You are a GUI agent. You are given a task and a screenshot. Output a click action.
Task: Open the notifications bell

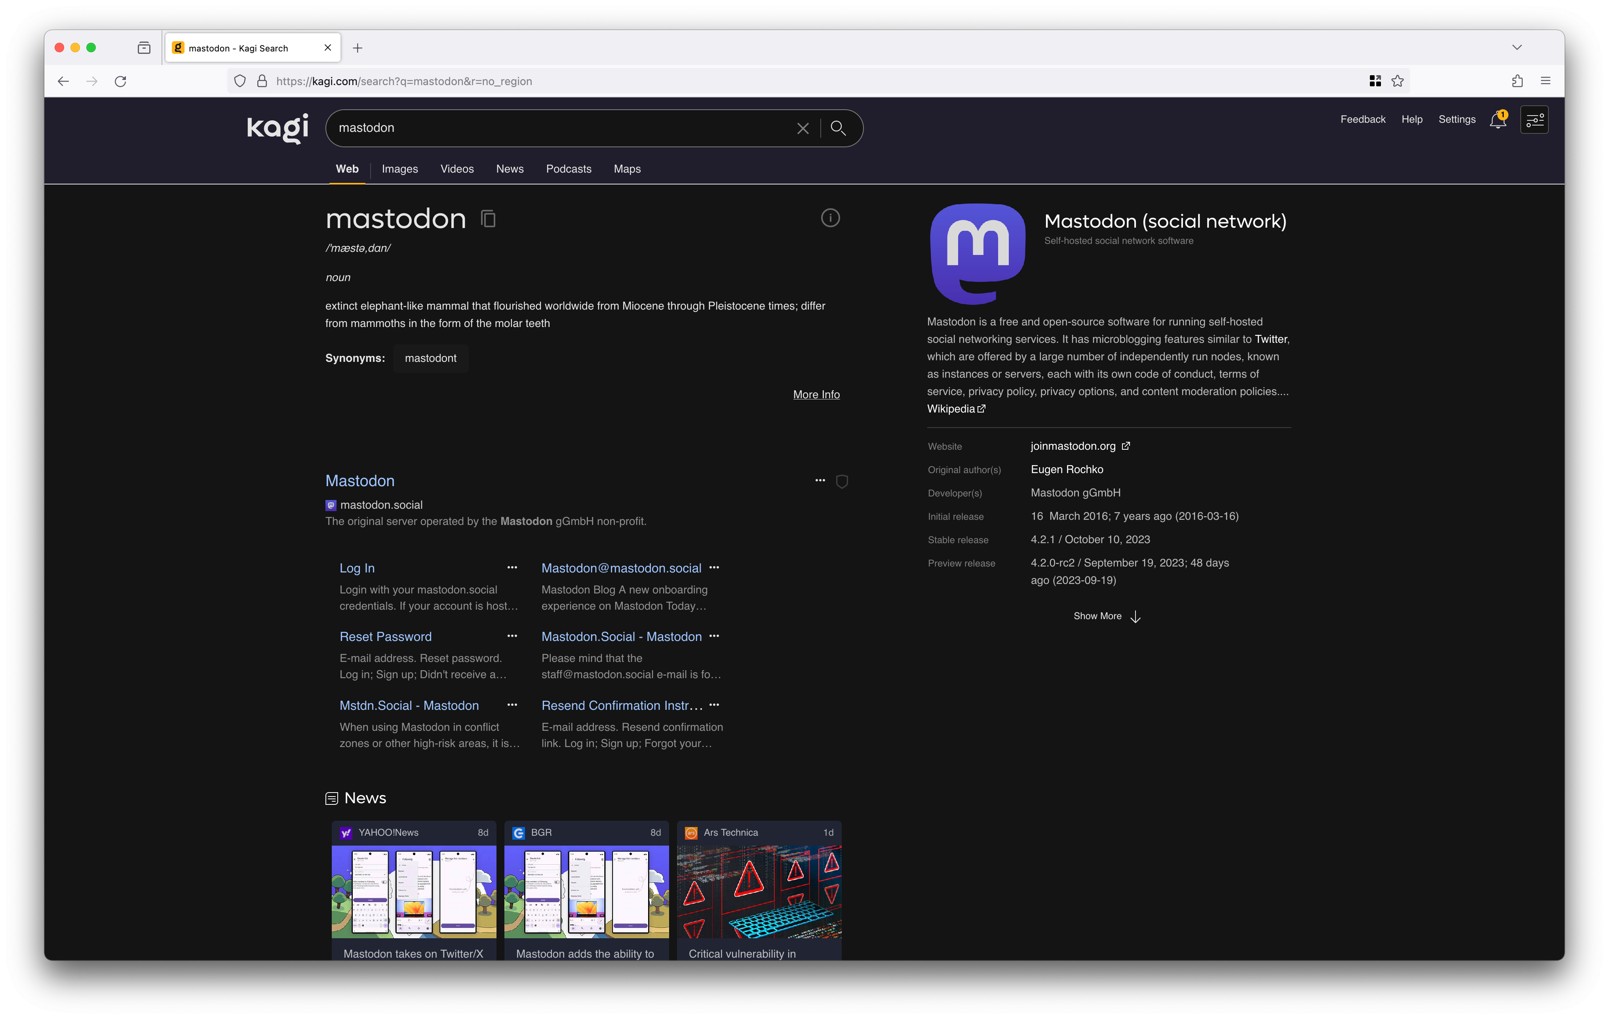(x=1498, y=120)
